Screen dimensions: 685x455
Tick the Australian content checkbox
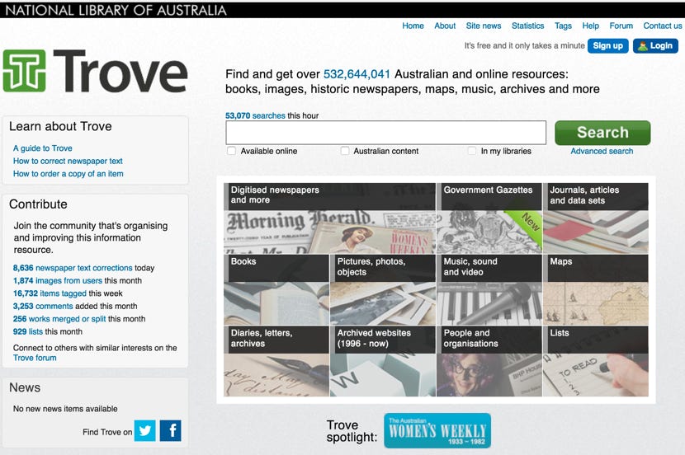[x=345, y=151]
